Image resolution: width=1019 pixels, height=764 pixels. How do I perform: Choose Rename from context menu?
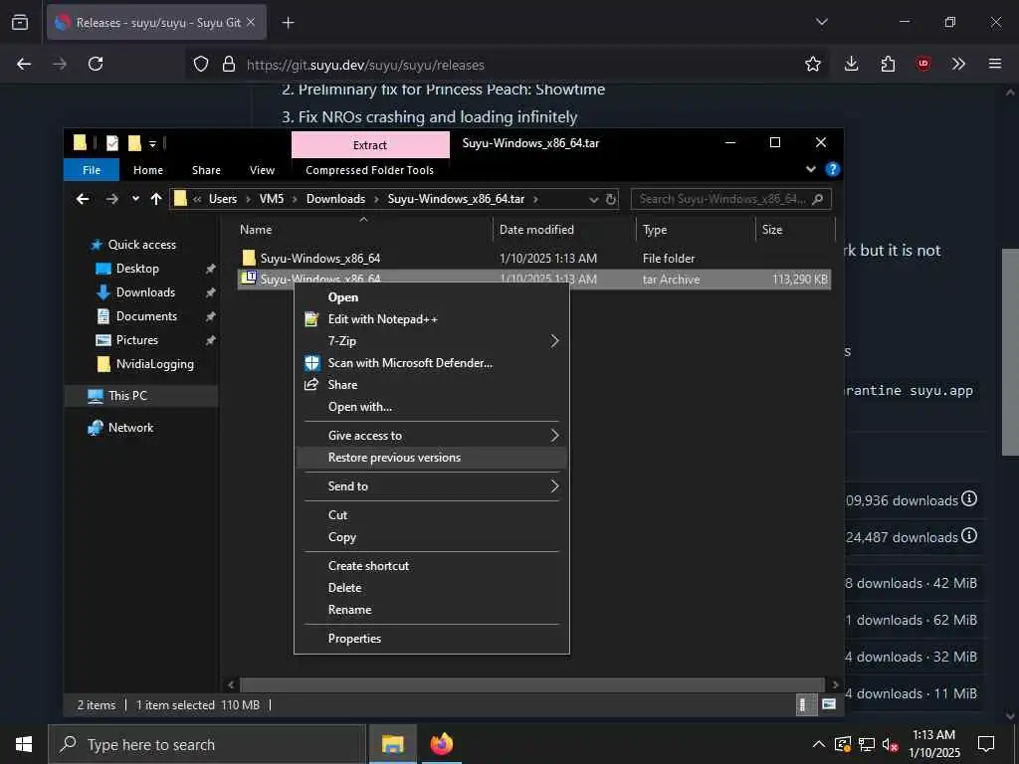click(432, 610)
